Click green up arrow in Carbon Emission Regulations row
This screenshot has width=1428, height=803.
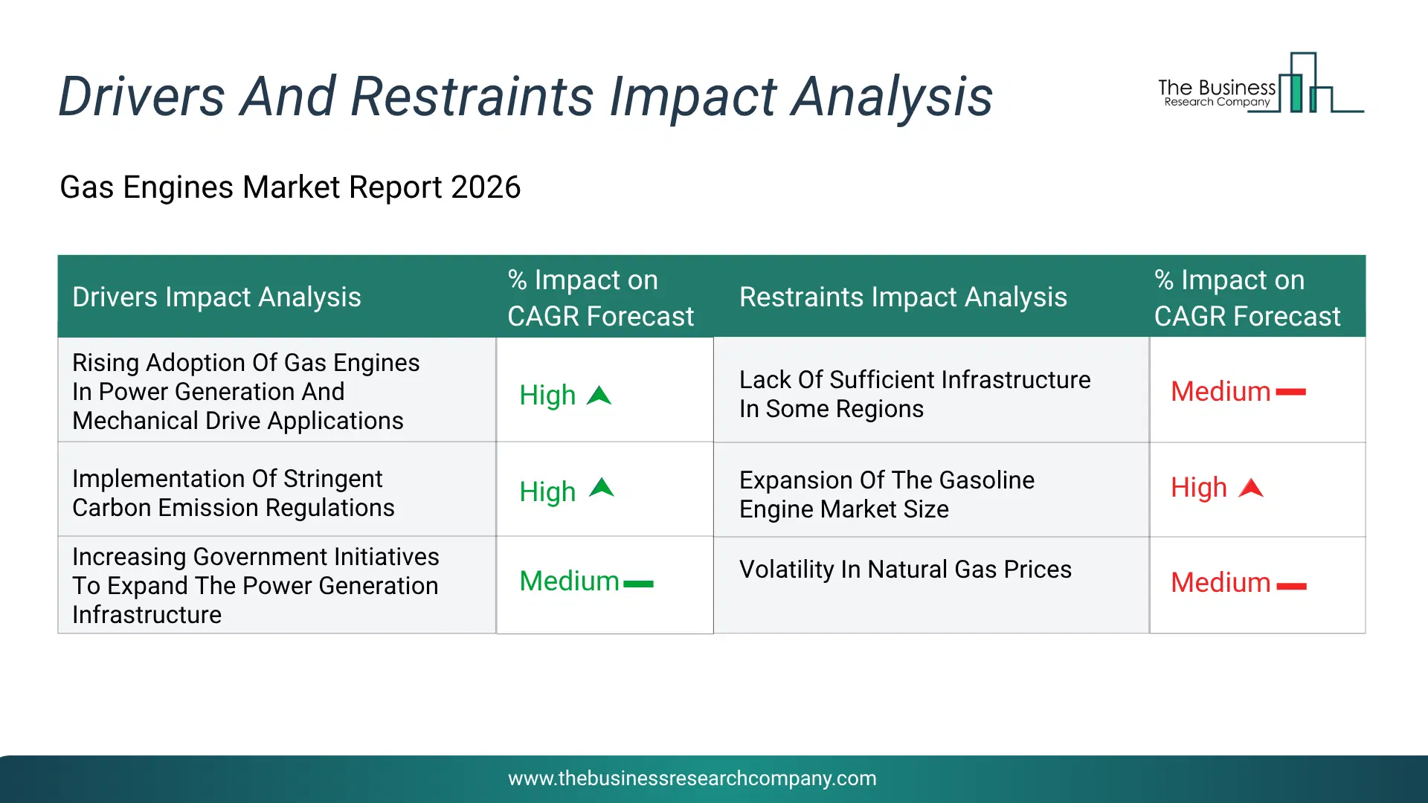click(601, 488)
